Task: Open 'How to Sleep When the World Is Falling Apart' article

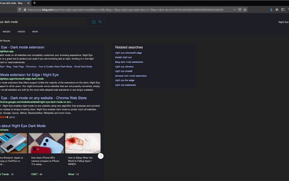Action: click(80, 161)
